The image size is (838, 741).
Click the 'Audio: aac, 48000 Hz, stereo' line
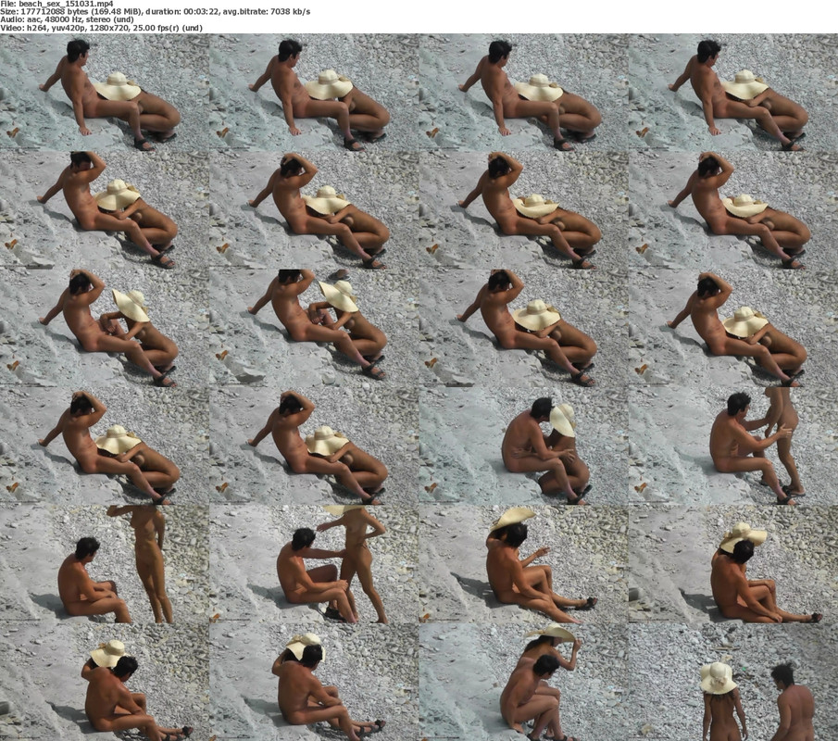(x=67, y=19)
